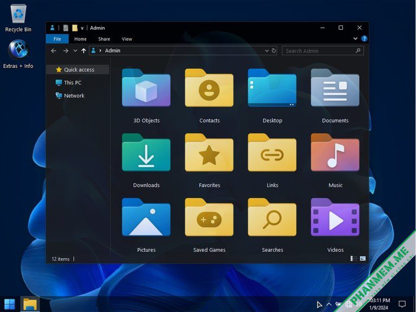Viewport: 416px width, 312px height.
Task: Open the Searches folder icon
Action: pos(272,217)
